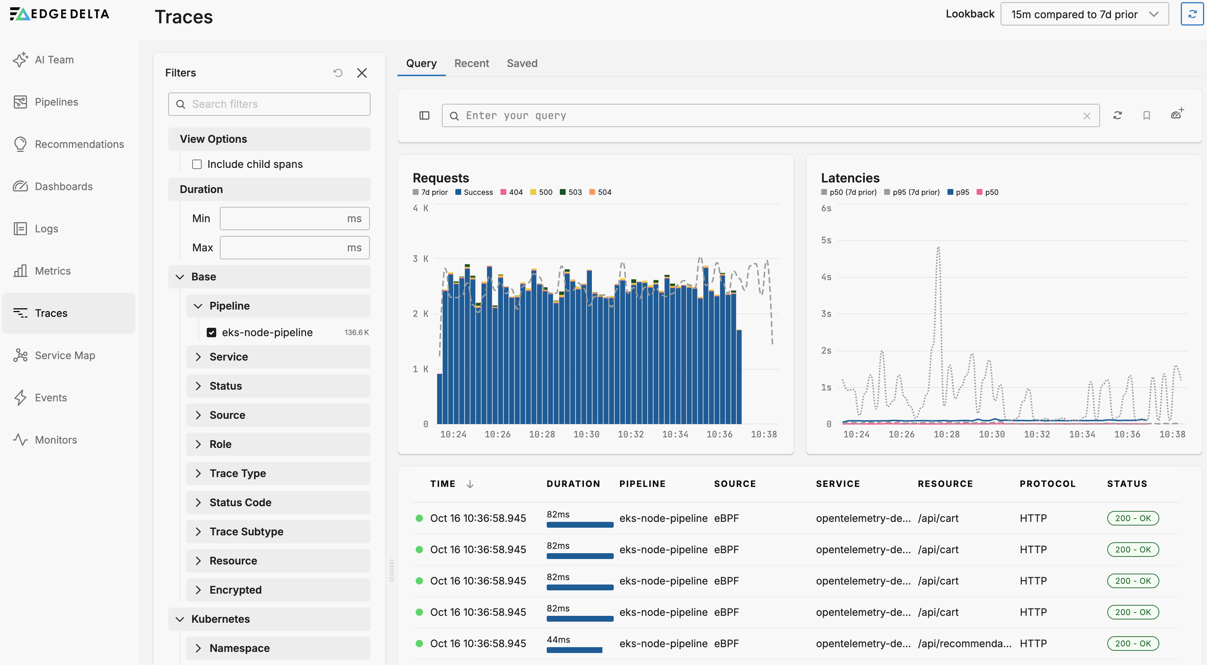Viewport: 1207px width, 665px height.
Task: Switch to the Saved tab
Action: point(522,63)
